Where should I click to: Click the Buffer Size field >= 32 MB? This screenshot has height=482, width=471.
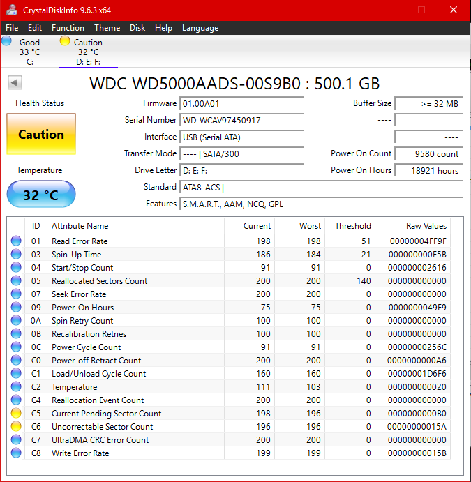pyautogui.click(x=429, y=104)
